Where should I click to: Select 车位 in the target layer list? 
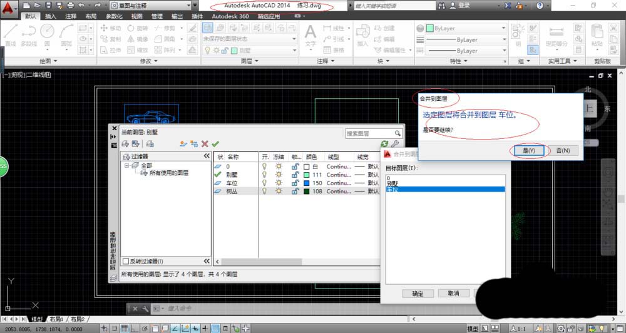(x=446, y=189)
